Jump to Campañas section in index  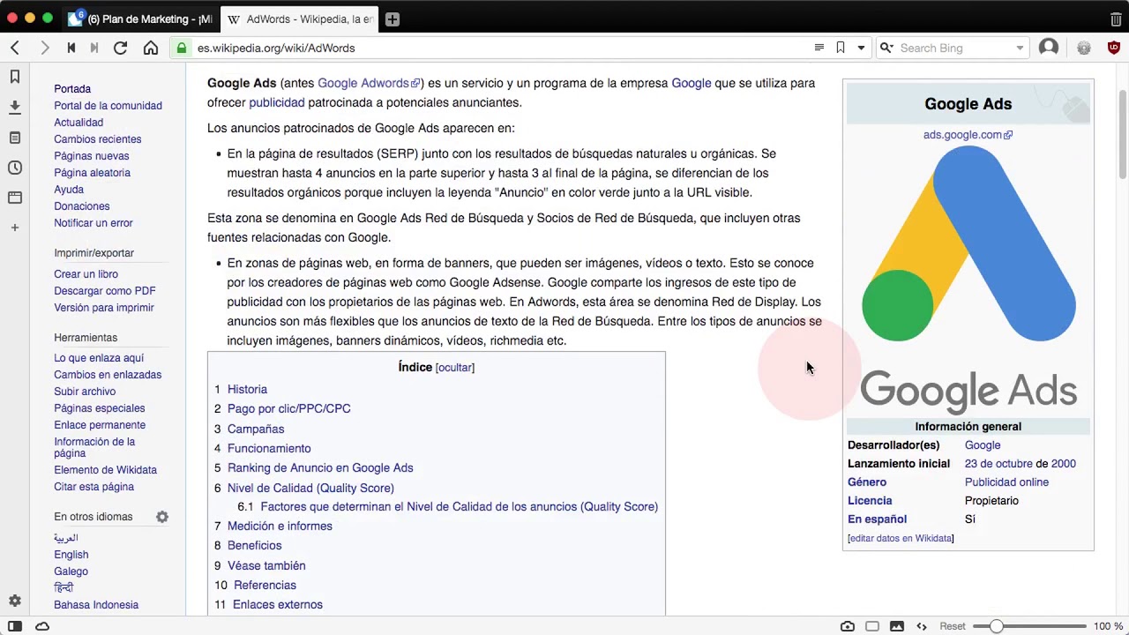tap(256, 429)
